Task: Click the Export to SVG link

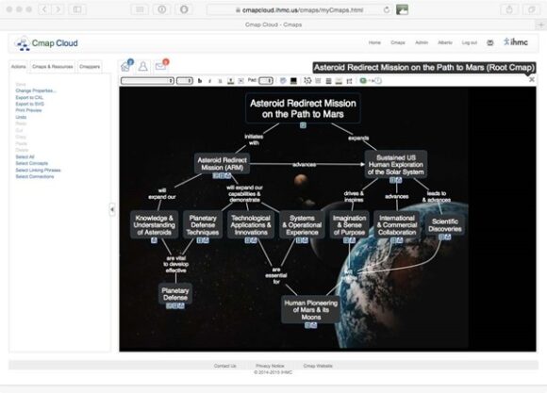Action: click(x=29, y=104)
